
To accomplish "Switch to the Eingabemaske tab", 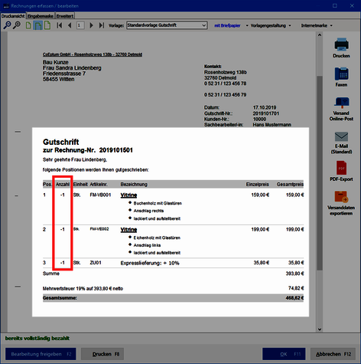I will click(41, 16).
